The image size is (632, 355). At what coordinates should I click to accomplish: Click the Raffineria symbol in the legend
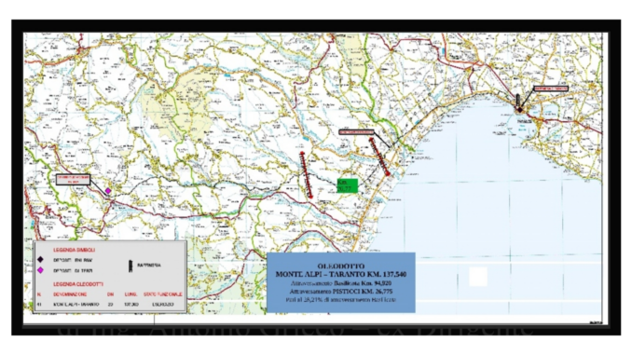pyautogui.click(x=131, y=266)
